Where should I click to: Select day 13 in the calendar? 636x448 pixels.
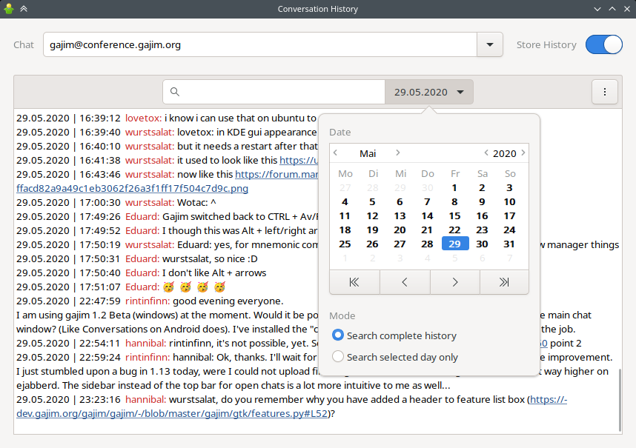tap(400, 216)
